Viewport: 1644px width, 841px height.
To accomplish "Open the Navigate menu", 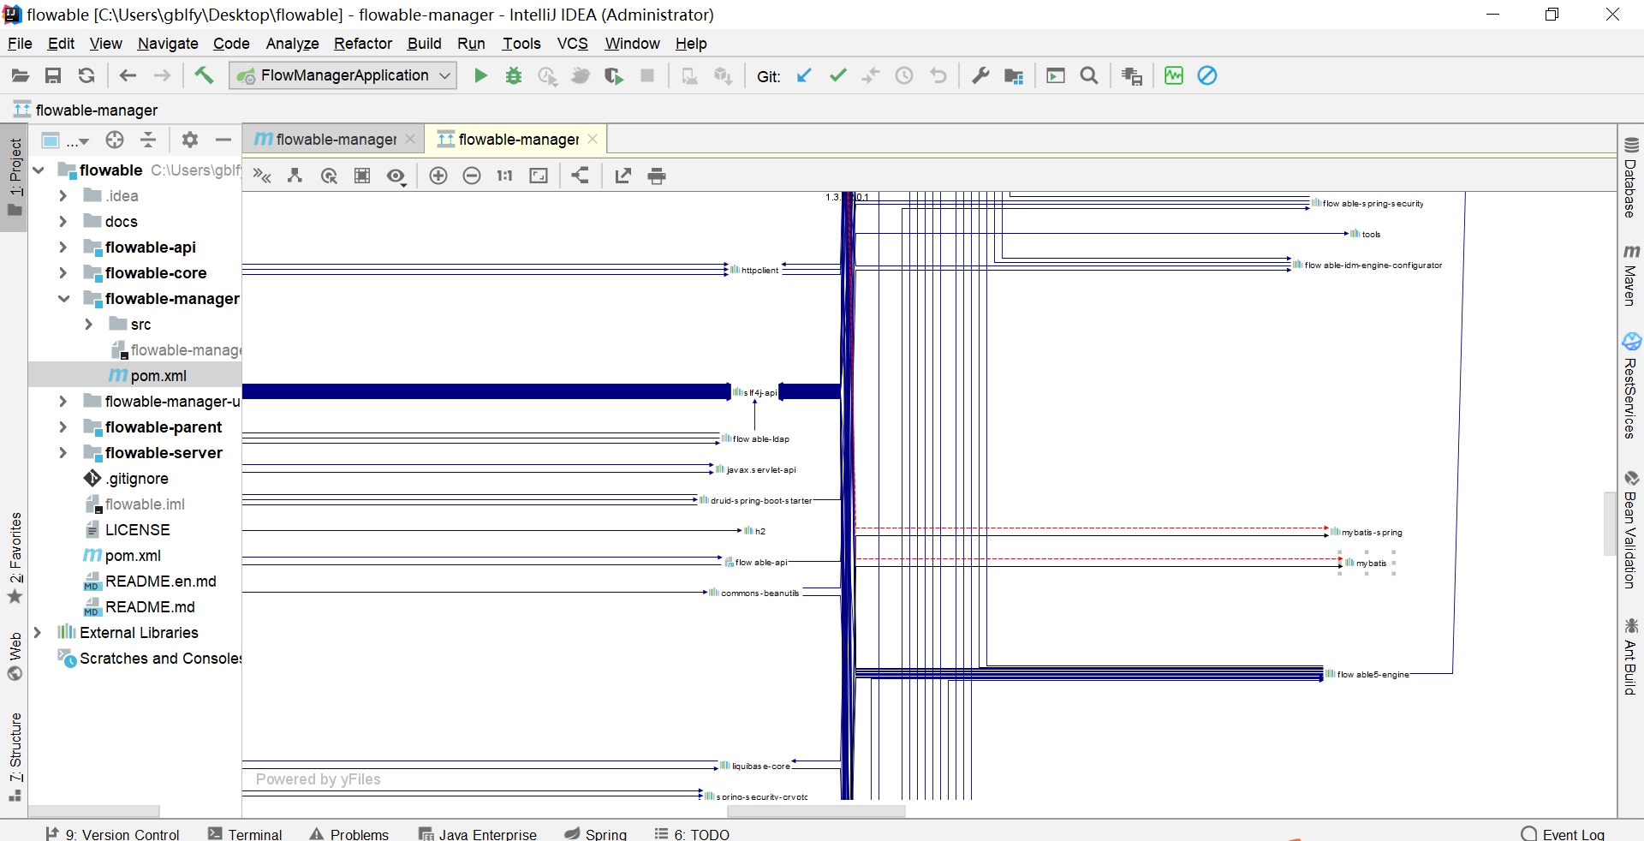I will tap(168, 44).
